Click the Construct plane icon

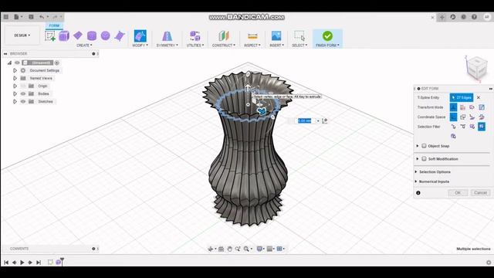coord(224,36)
